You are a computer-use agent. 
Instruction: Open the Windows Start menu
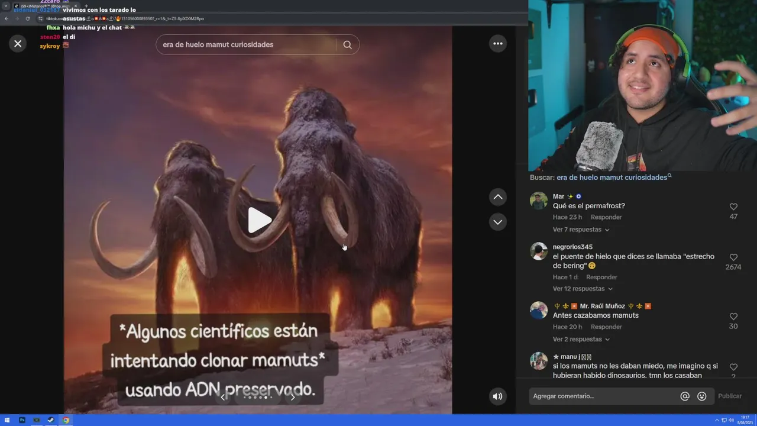click(7, 420)
